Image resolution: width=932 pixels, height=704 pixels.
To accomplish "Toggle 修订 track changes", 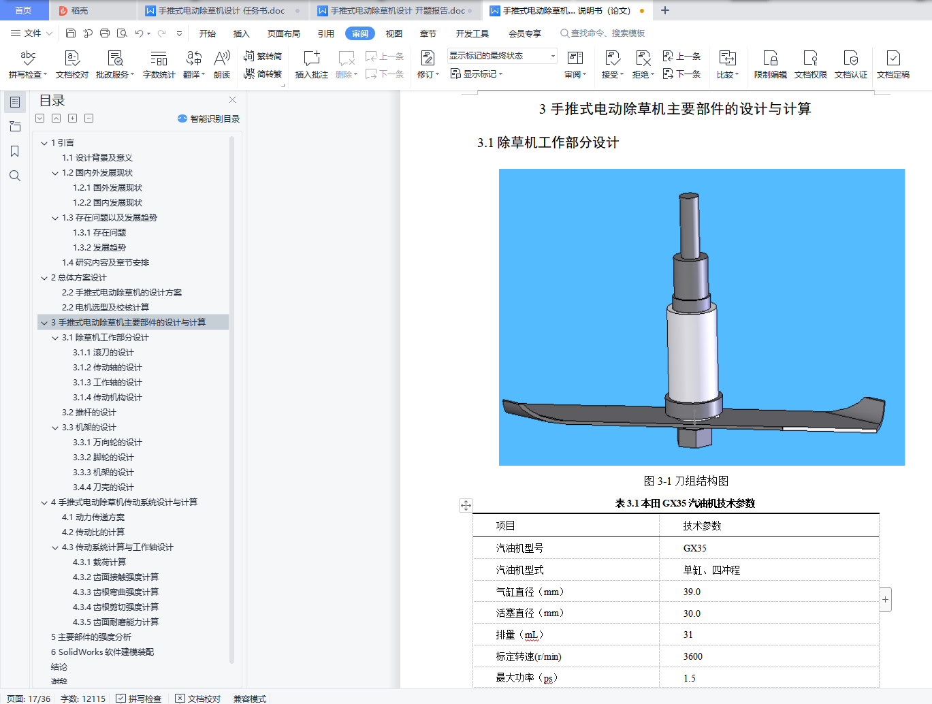I will tap(428, 65).
